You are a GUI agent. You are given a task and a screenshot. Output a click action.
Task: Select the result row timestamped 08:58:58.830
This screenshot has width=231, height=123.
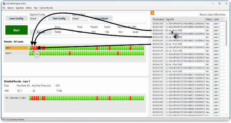[x=188, y=41]
